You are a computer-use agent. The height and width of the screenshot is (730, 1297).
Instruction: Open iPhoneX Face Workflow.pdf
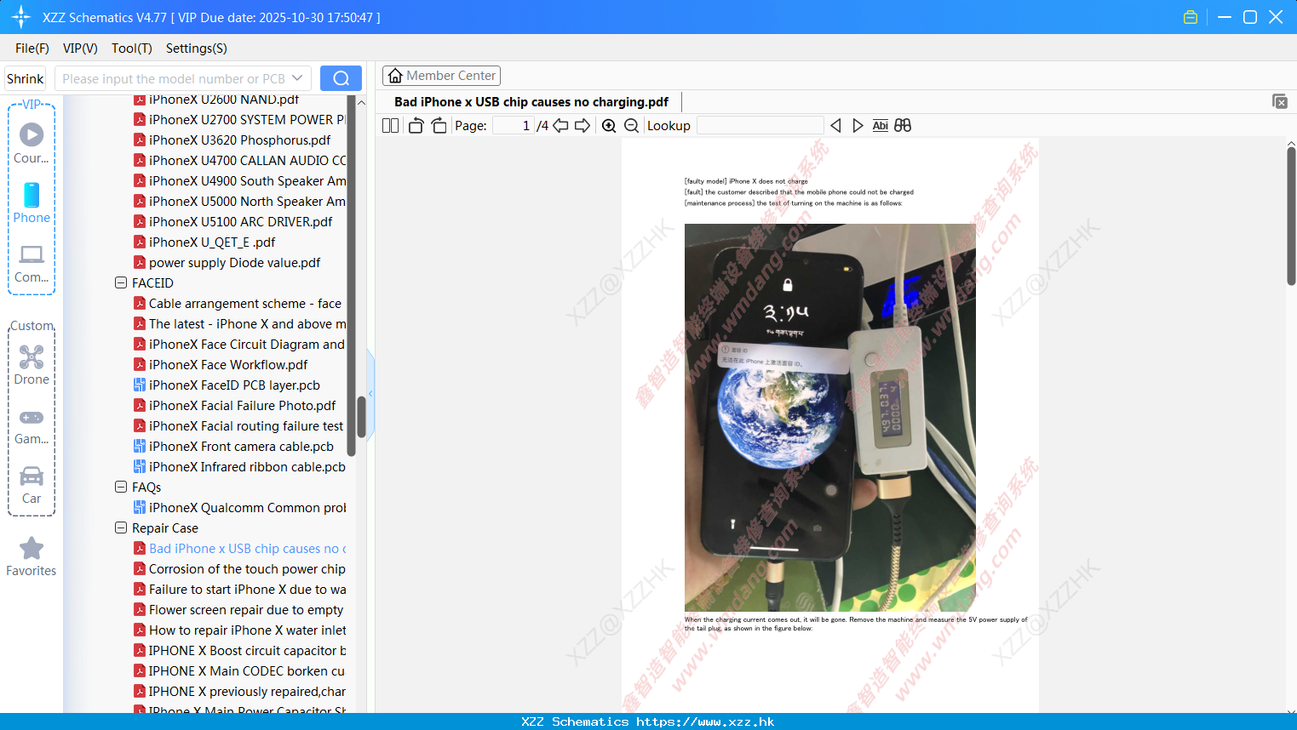click(x=221, y=365)
